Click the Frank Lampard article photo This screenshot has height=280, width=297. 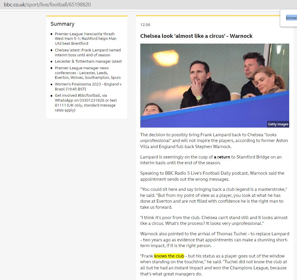215,86
